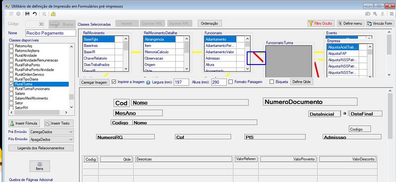Select the DataInicial field on the form
The image size is (396, 182).
325,114
